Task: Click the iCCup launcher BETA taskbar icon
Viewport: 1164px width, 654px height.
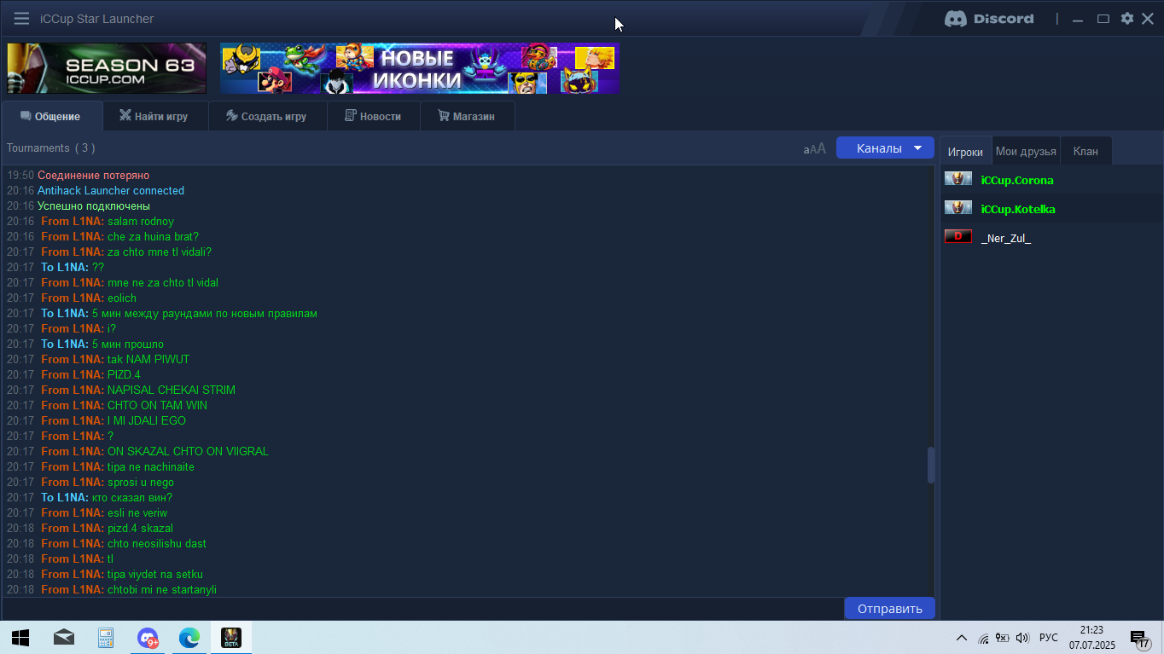Action: pos(231,638)
